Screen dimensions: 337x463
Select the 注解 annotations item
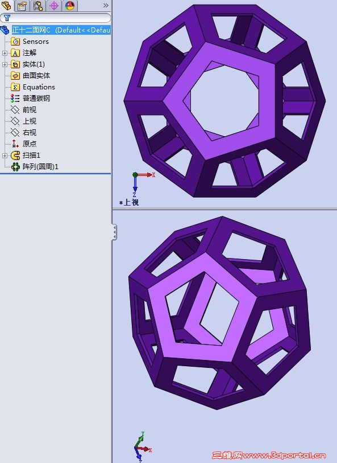[x=30, y=53]
